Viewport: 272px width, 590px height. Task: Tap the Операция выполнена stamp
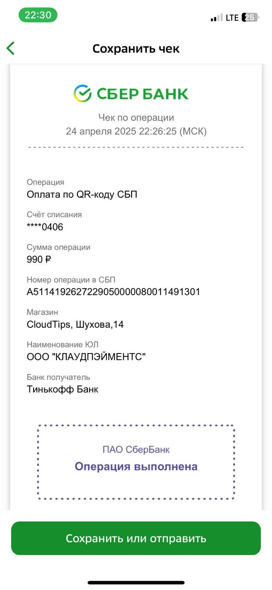(136, 466)
